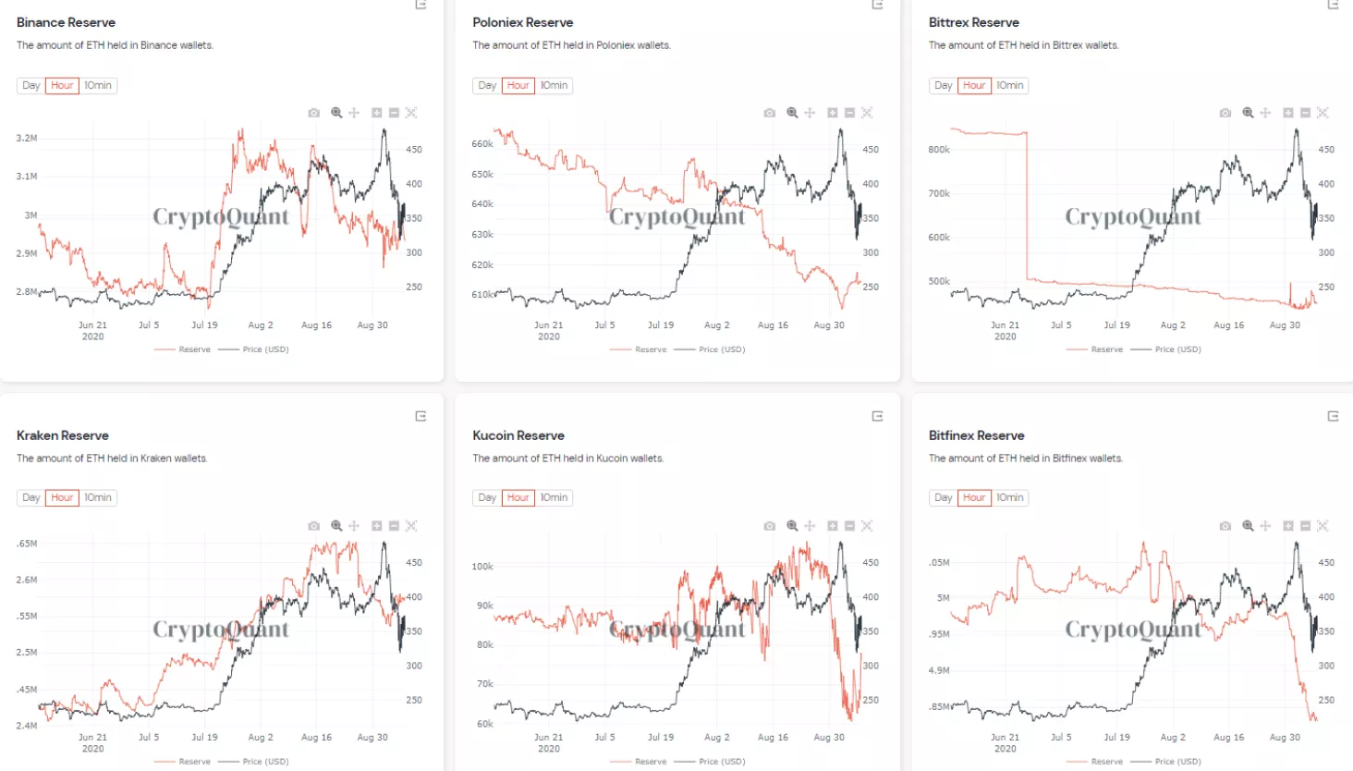Download Binance Reserve chart as image
Image resolution: width=1353 pixels, height=771 pixels.
pyautogui.click(x=314, y=113)
